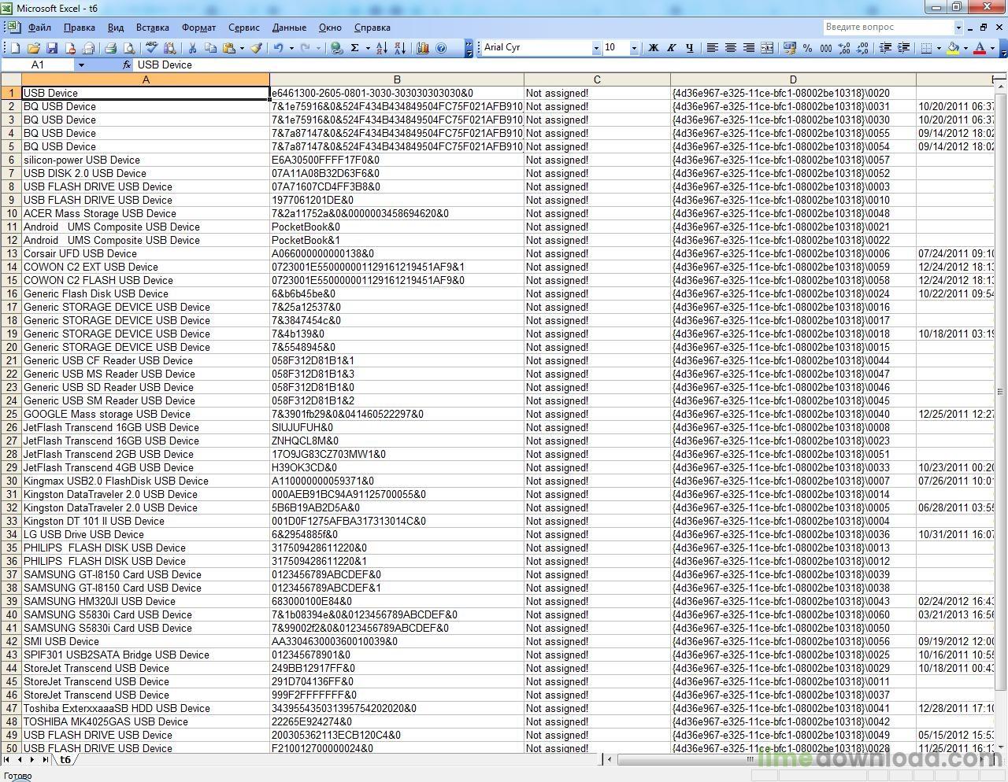Screen dimensions: 1008x782
Task: Open the Print Preview tool
Action: [129, 48]
